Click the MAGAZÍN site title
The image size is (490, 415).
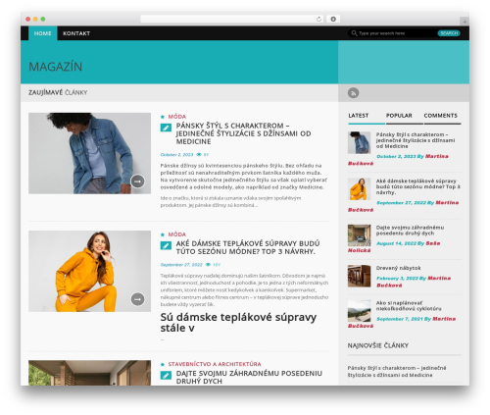56,67
